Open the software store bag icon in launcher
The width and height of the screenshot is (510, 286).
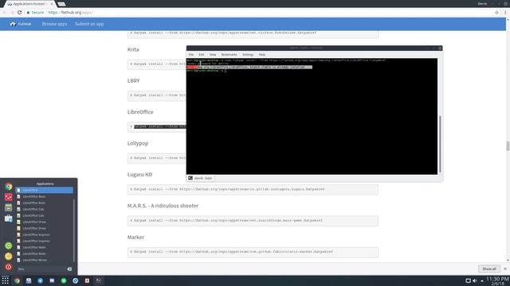click(9, 218)
